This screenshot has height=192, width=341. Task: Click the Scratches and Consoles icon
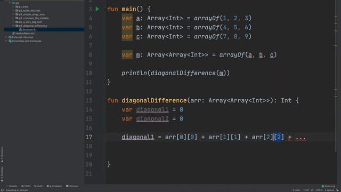(x=10, y=41)
